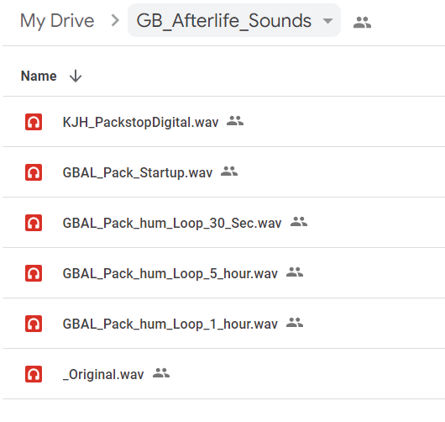The height and width of the screenshot is (422, 445).
Task: Go back to My Drive
Action: click(x=57, y=21)
